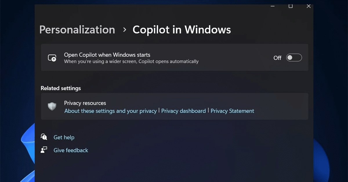Click the Related settings heading
Screen dimensions: 348x182
tap(61, 88)
